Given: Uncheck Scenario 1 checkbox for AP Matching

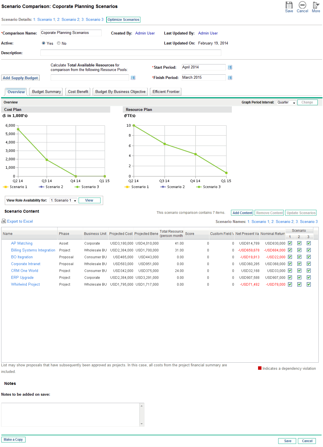Looking at the screenshot, I should [x=290, y=243].
